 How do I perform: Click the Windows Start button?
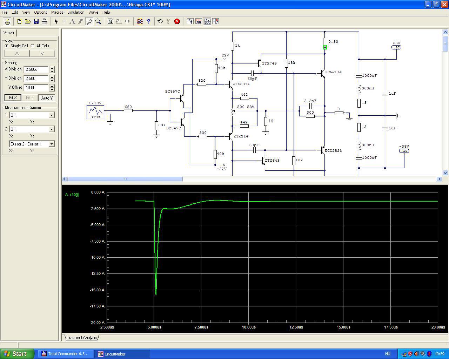point(17,354)
